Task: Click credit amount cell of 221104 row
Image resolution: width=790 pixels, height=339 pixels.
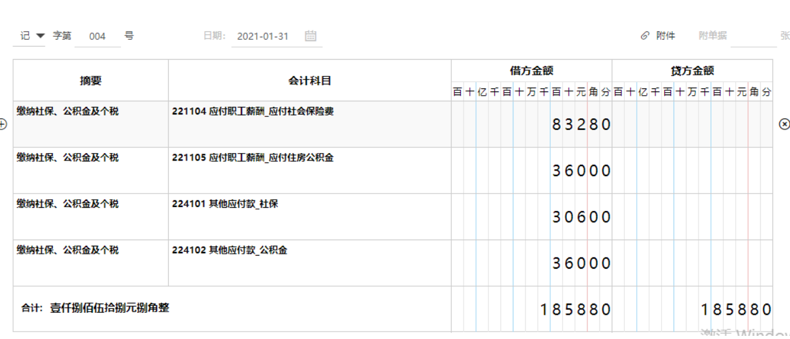Action: click(x=692, y=124)
